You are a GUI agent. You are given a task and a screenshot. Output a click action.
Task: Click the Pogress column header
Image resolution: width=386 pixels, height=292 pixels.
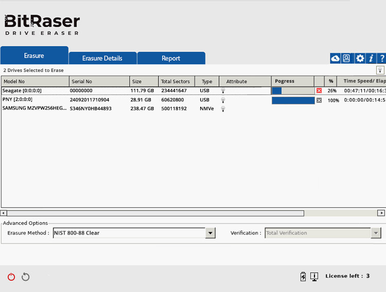(293, 81)
